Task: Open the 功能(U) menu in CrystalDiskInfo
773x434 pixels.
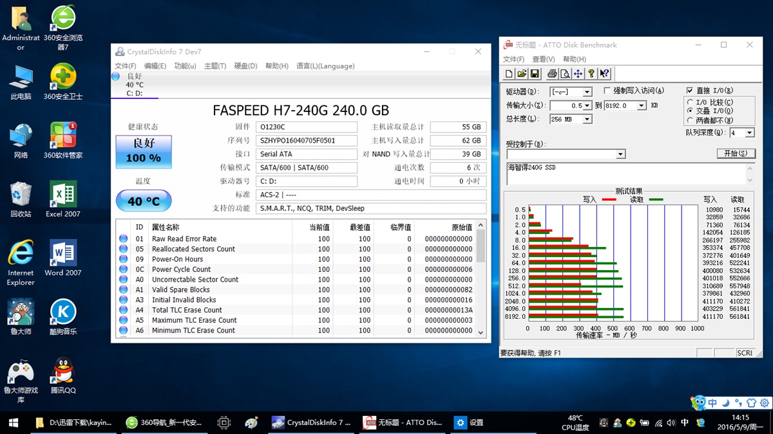Action: coord(185,66)
